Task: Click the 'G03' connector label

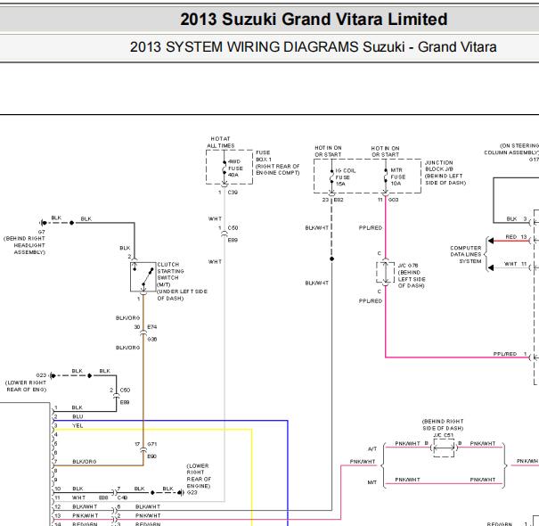Action: pyautogui.click(x=393, y=200)
